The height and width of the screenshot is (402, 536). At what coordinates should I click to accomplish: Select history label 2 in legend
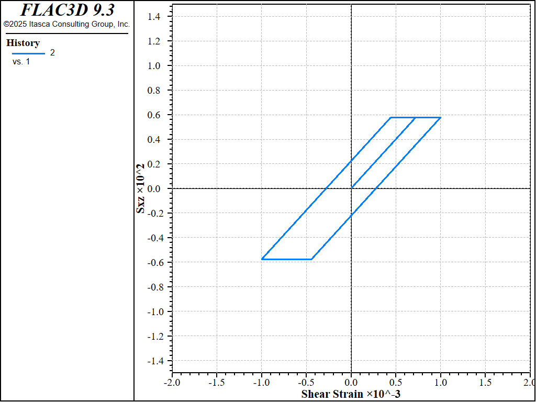coord(52,53)
